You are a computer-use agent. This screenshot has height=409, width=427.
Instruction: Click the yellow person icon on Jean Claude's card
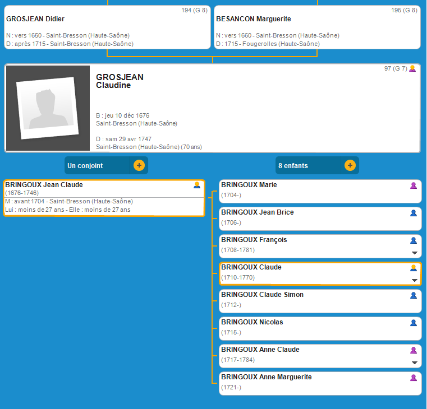click(197, 185)
